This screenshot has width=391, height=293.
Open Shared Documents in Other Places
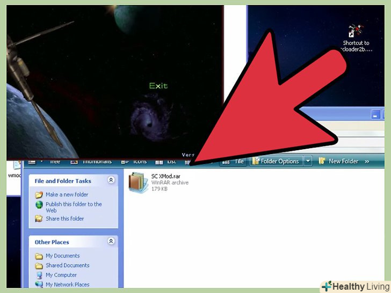tap(67, 265)
